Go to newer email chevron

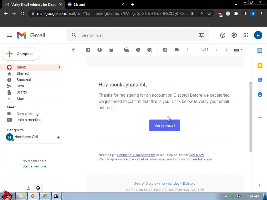216,50
